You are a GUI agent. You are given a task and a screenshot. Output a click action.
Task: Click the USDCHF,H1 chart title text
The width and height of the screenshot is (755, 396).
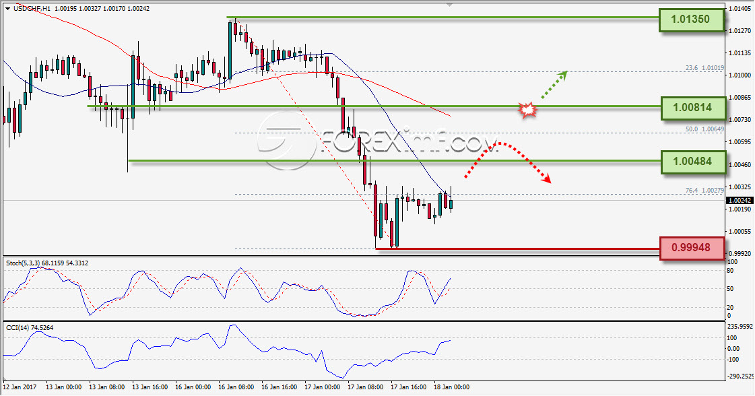point(32,9)
